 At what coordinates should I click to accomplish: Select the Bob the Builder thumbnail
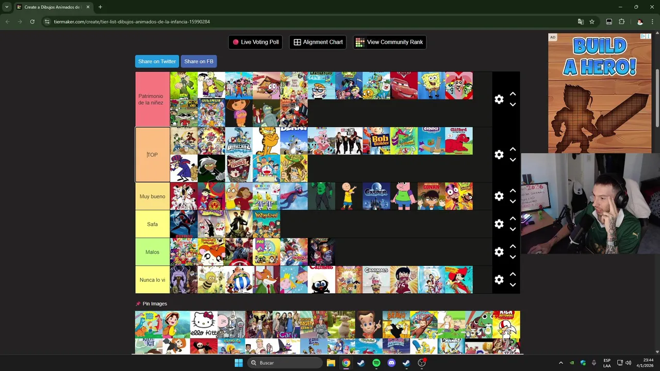pyautogui.click(x=376, y=141)
